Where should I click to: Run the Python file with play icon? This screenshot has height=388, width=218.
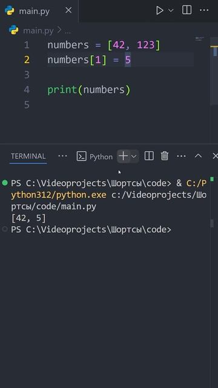click(160, 10)
